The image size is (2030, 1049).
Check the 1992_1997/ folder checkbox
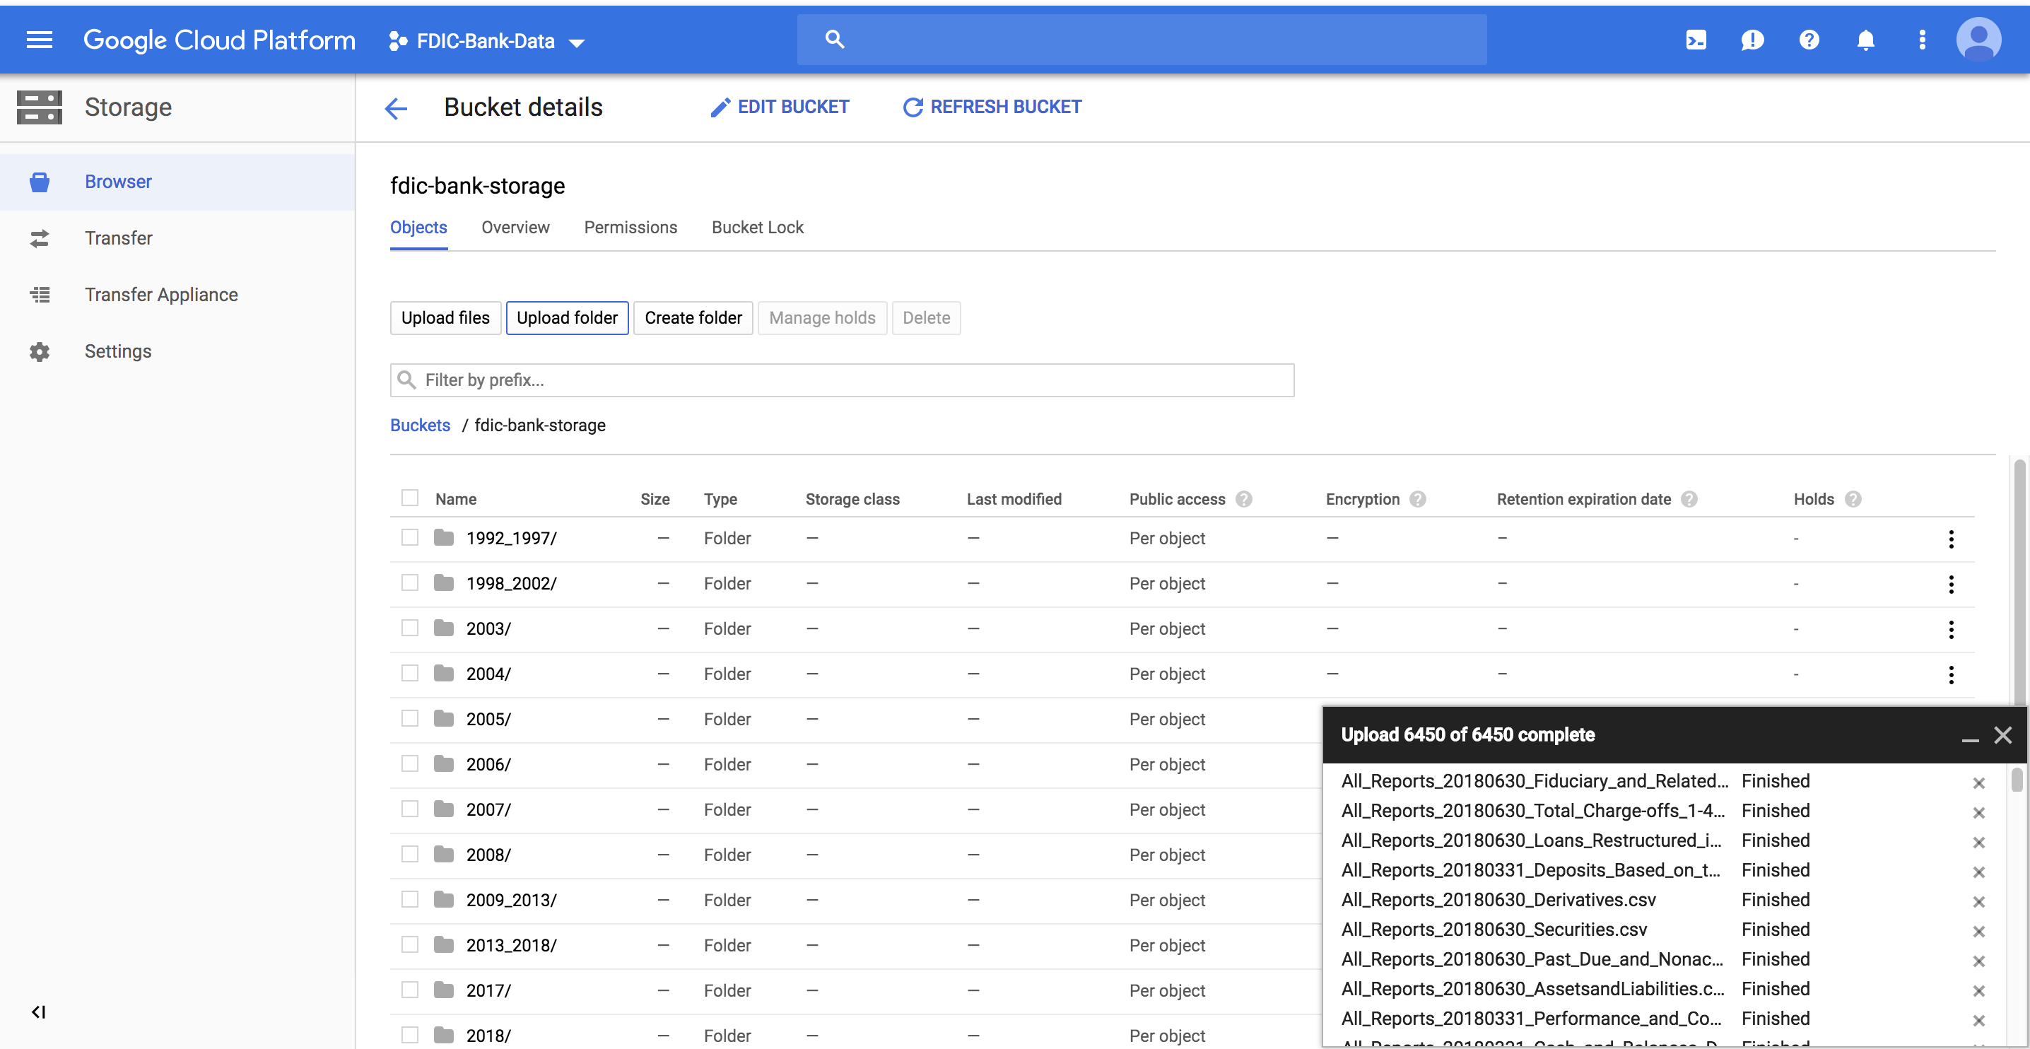pos(410,537)
